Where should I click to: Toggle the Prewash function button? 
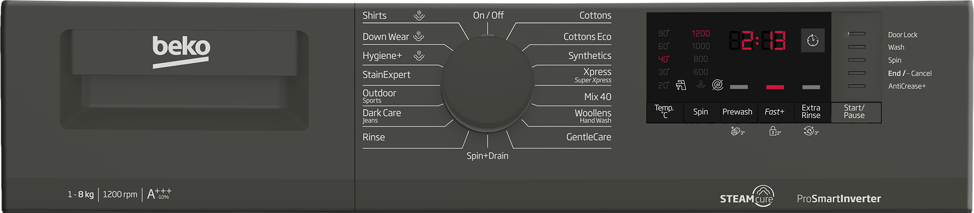(x=737, y=112)
